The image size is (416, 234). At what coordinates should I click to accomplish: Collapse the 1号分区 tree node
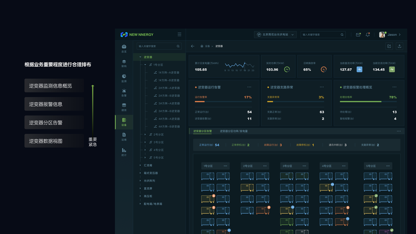145,65
